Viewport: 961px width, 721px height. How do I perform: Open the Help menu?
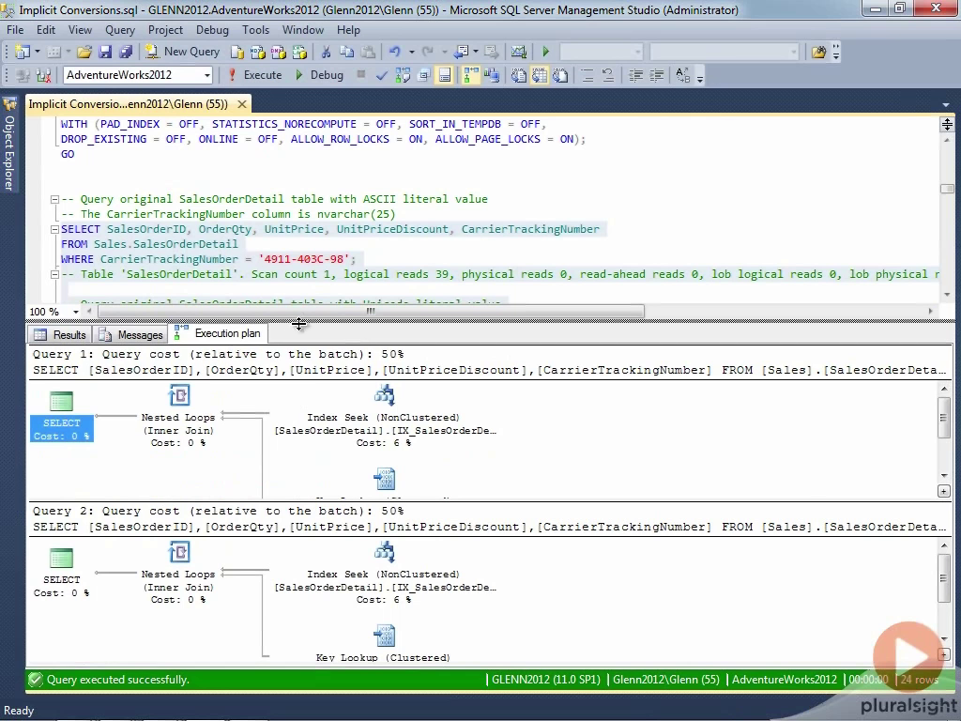(348, 30)
